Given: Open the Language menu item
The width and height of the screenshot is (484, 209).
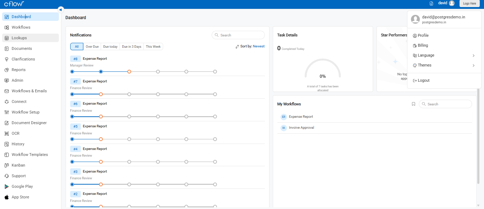Looking at the screenshot, I should (x=444, y=55).
